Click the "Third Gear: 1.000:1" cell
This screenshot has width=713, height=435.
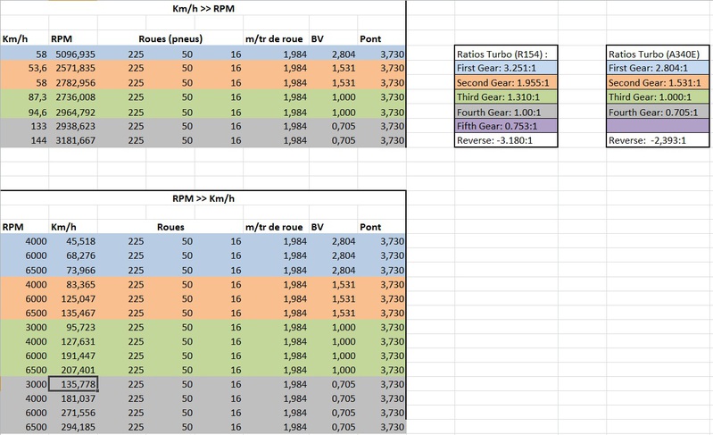(x=659, y=98)
